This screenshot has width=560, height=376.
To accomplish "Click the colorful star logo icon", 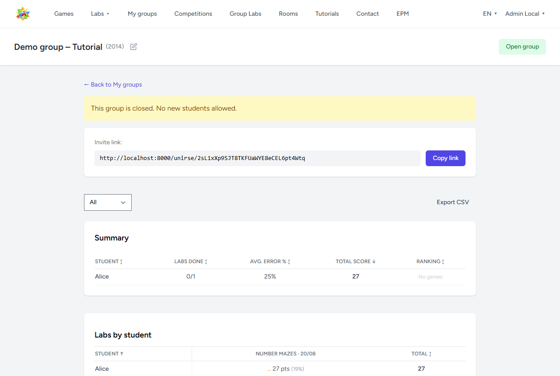I will pos(23,14).
